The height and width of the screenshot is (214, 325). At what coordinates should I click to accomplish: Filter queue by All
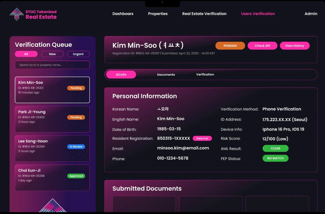point(26,54)
